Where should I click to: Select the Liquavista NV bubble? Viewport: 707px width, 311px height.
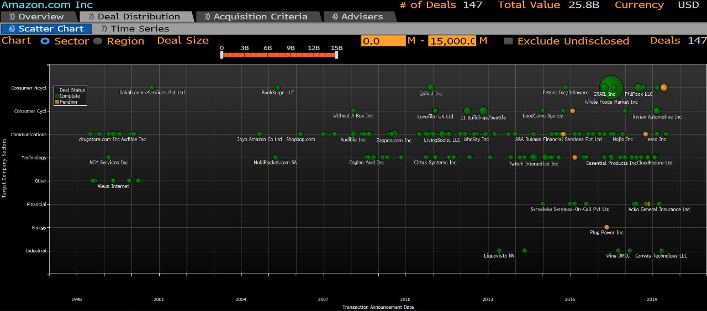[x=499, y=250]
